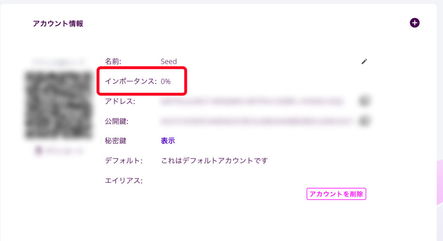Select the account name value Seed

pyautogui.click(x=169, y=61)
